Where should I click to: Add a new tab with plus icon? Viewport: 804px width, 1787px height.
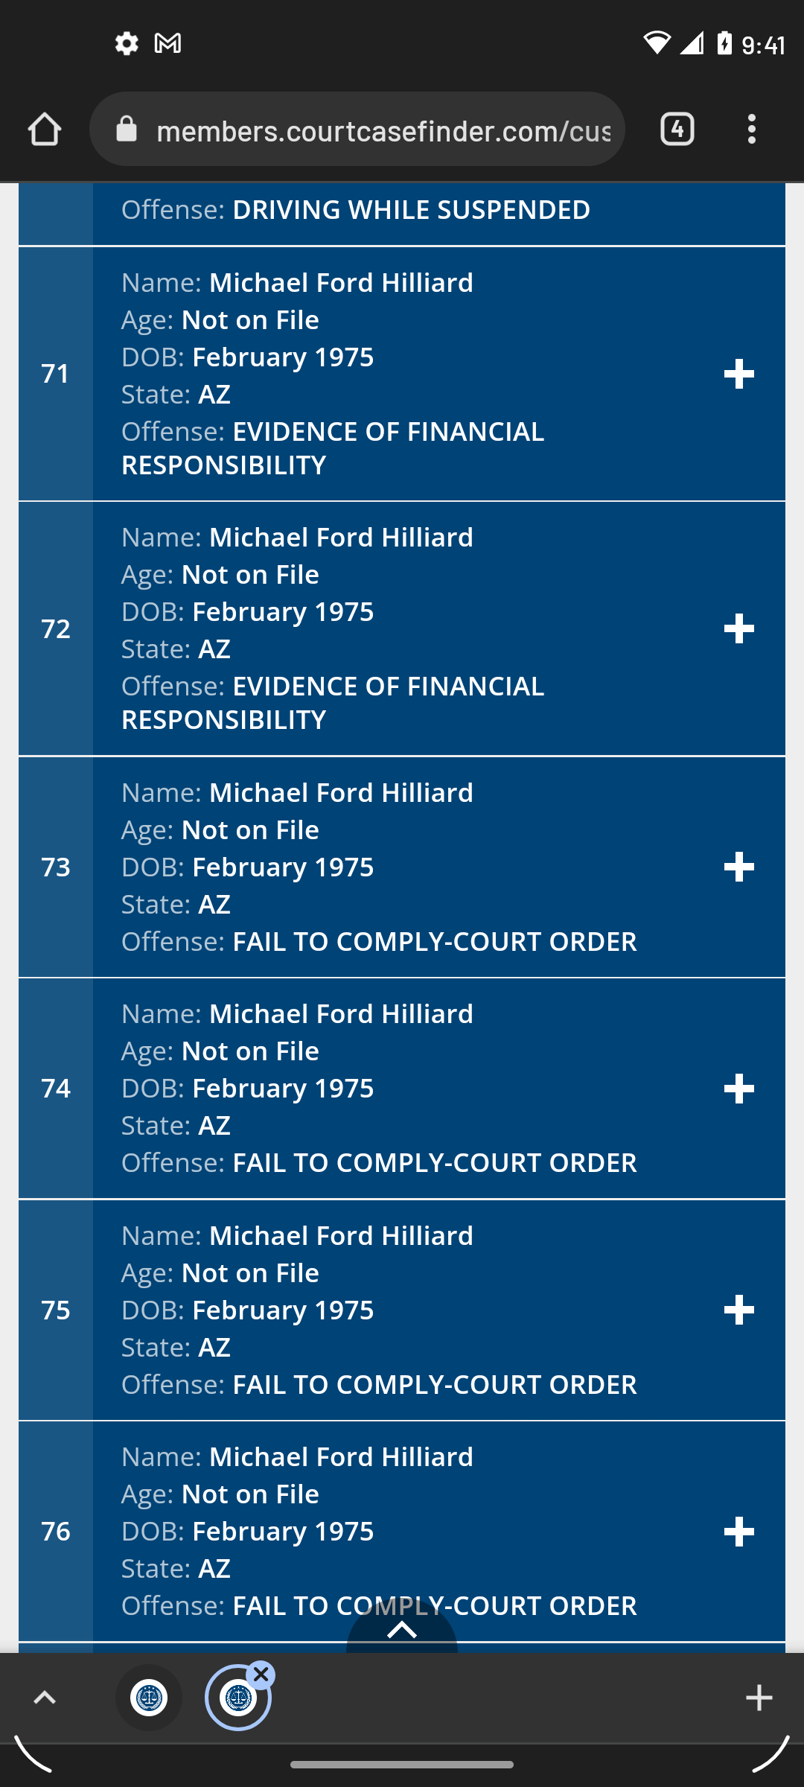pos(759,1698)
